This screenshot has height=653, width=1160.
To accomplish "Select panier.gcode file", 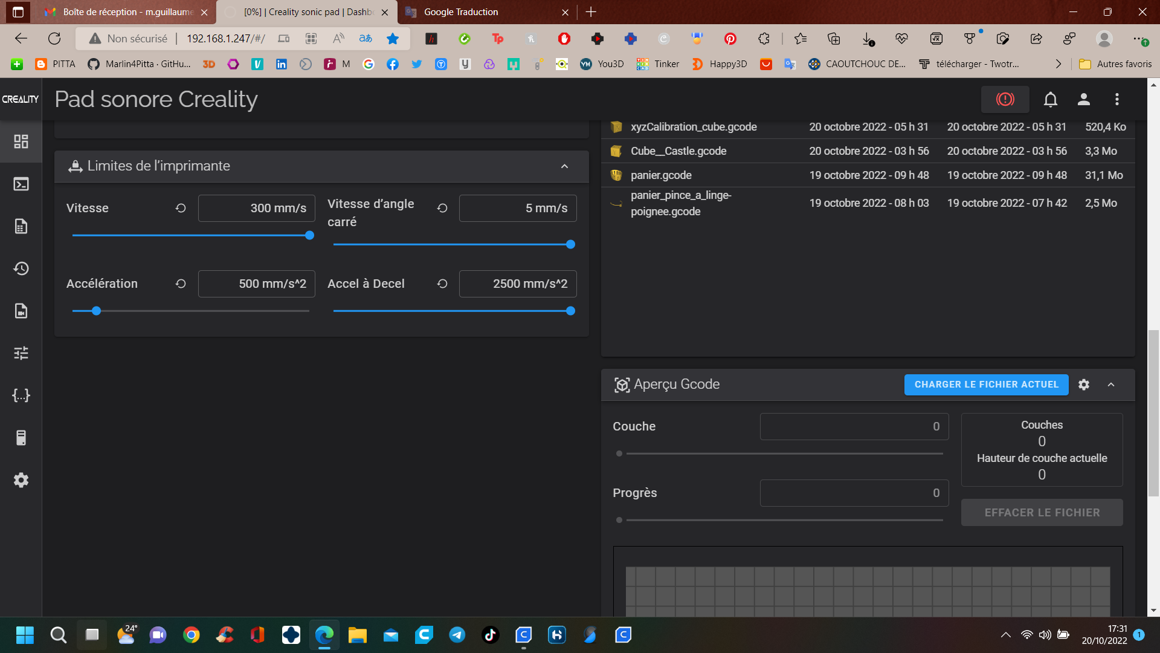I will click(x=868, y=175).
